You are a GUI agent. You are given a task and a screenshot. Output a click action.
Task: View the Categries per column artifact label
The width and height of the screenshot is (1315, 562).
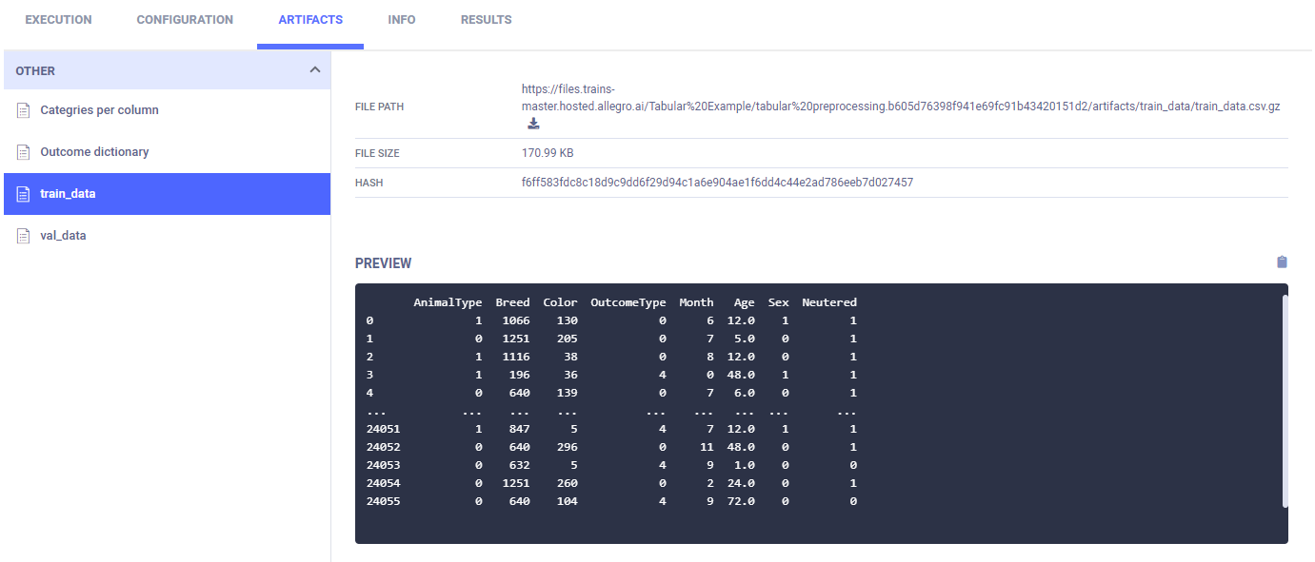coord(99,110)
